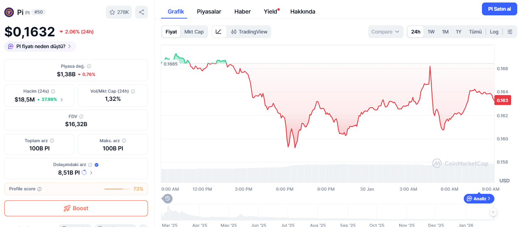519x227 pixels.
Task: Open the Compare dropdown
Action: tap(386, 32)
